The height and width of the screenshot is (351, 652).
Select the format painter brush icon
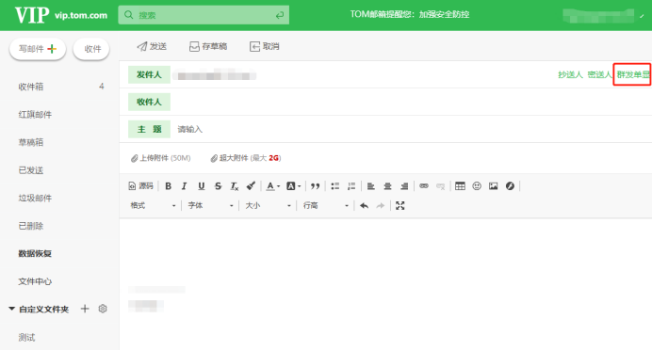point(251,185)
